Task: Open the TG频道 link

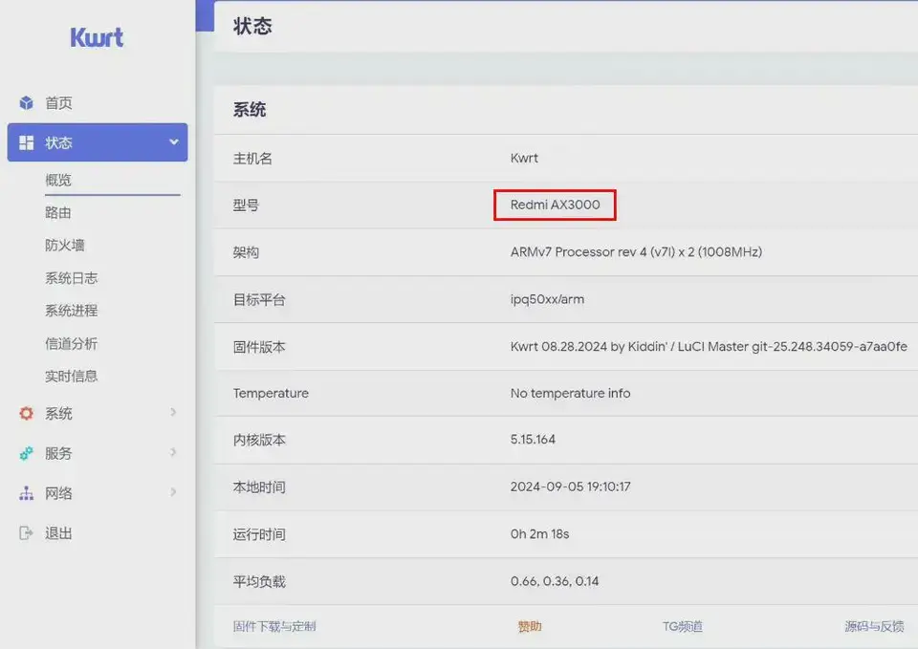Action: tap(683, 626)
